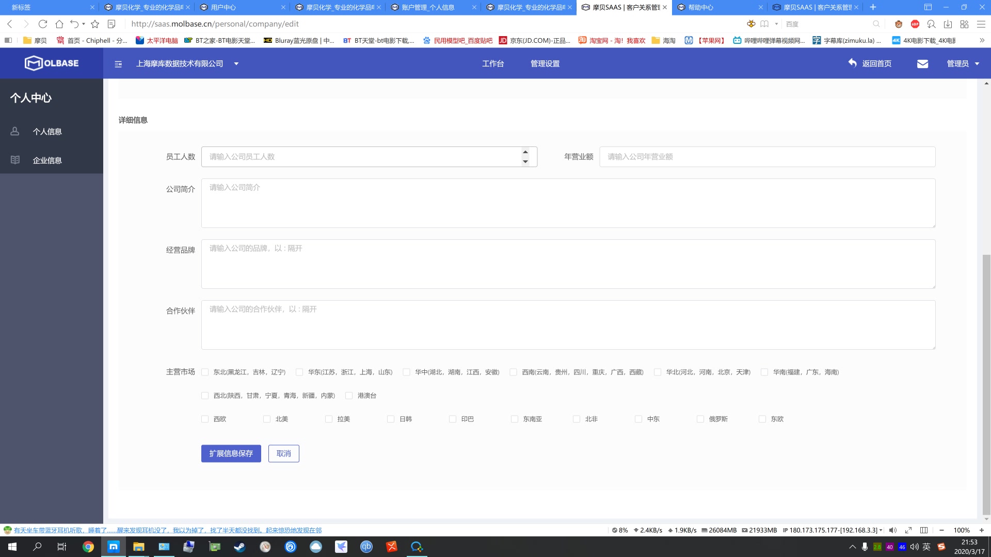This screenshot has height=557, width=991.
Task: Expand company selector 上海摩库数据技术有限公司
Action: (x=187, y=63)
